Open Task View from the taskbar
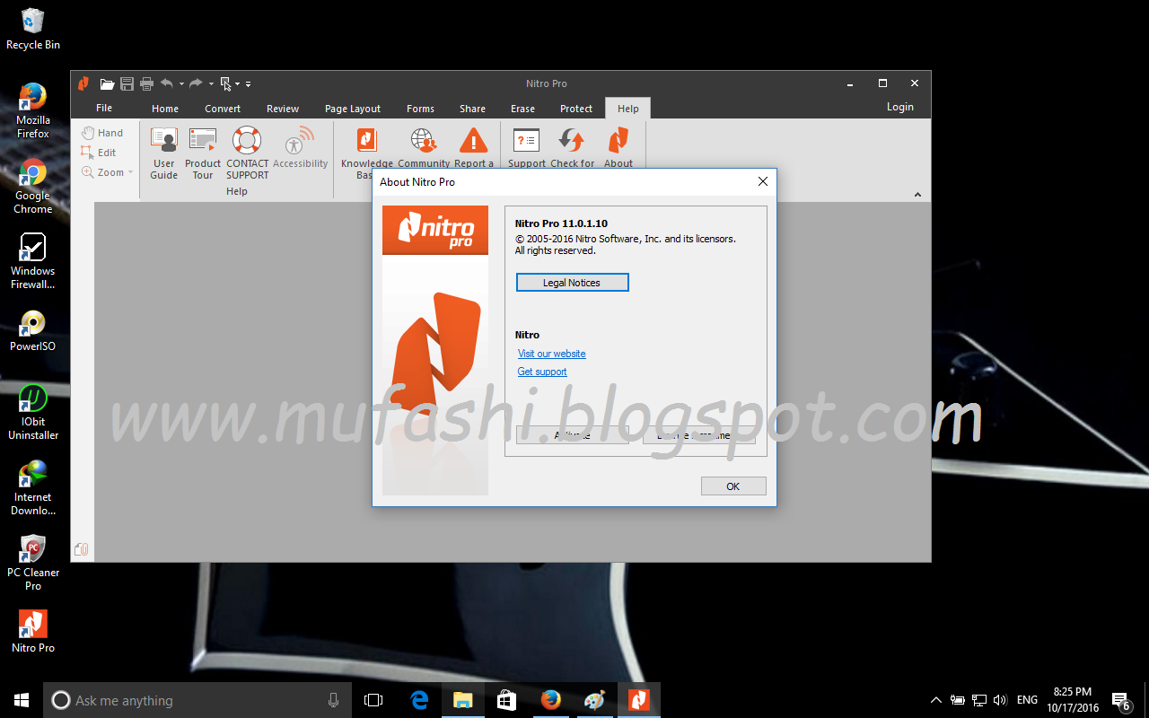Viewport: 1149px width, 718px height. click(374, 700)
